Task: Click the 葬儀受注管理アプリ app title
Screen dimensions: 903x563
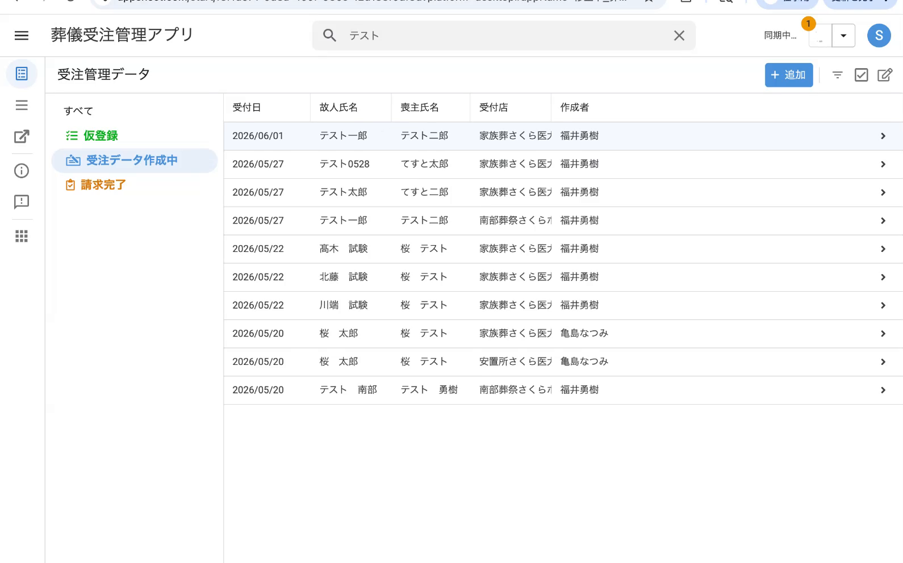Action: click(122, 35)
